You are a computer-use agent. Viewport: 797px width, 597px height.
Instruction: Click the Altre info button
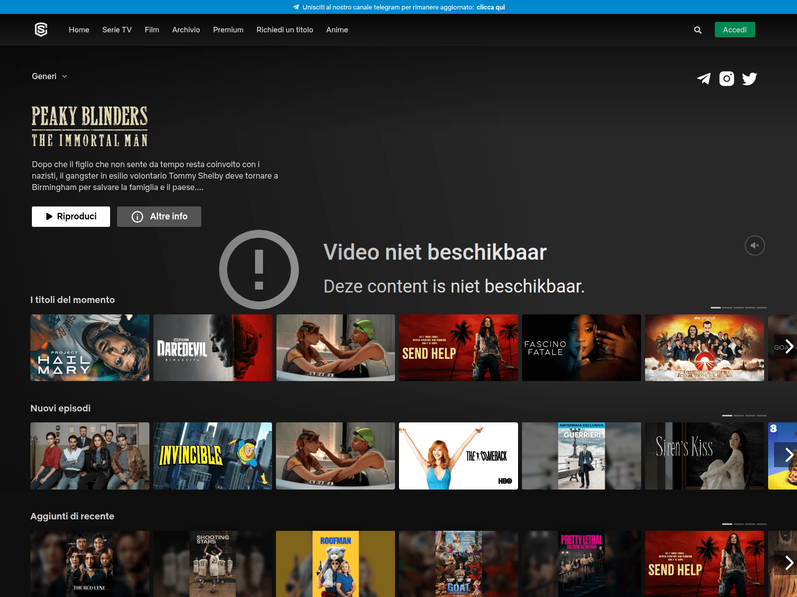click(159, 216)
